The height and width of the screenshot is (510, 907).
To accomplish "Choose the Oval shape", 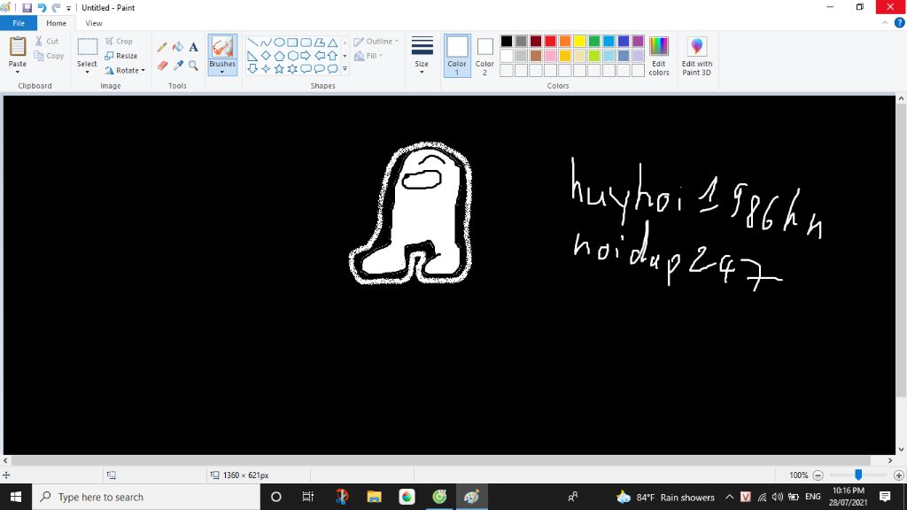I will coord(279,42).
